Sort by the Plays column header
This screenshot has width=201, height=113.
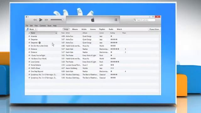tap(124, 33)
